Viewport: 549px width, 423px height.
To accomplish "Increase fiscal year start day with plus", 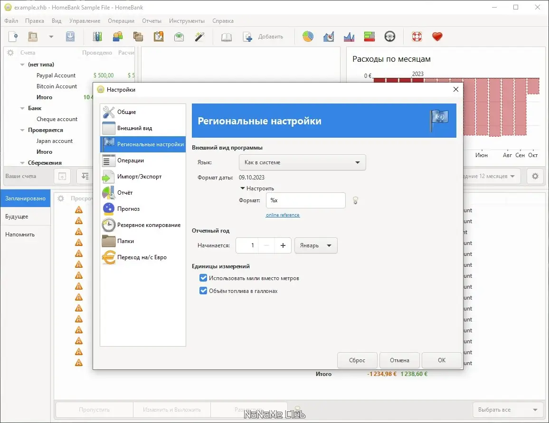I will (x=283, y=245).
